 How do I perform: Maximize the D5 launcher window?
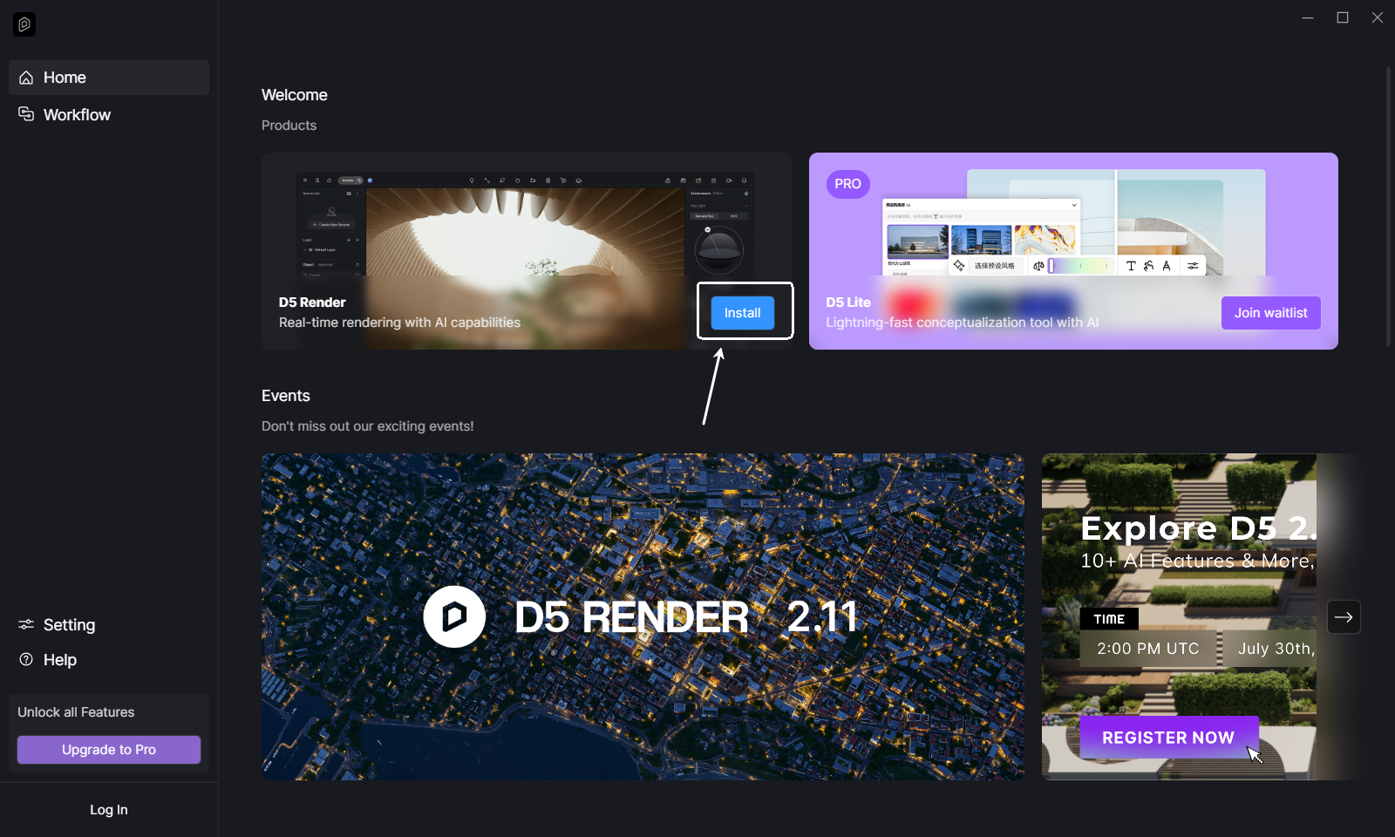(x=1343, y=17)
